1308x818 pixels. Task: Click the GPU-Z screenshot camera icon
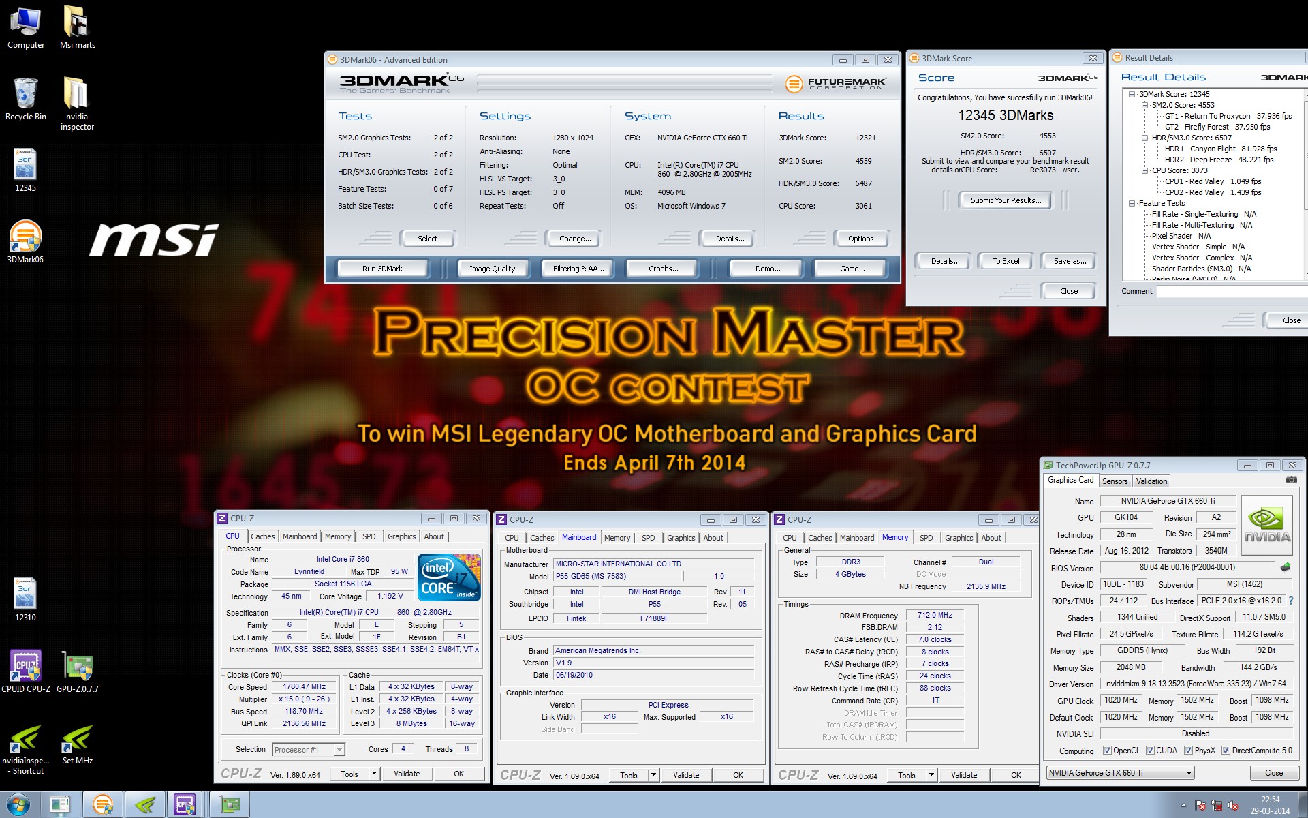tap(1291, 480)
